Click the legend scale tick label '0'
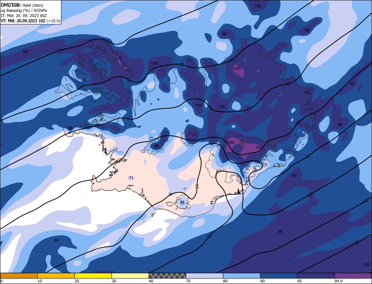372x284 pixels. click(1, 281)
